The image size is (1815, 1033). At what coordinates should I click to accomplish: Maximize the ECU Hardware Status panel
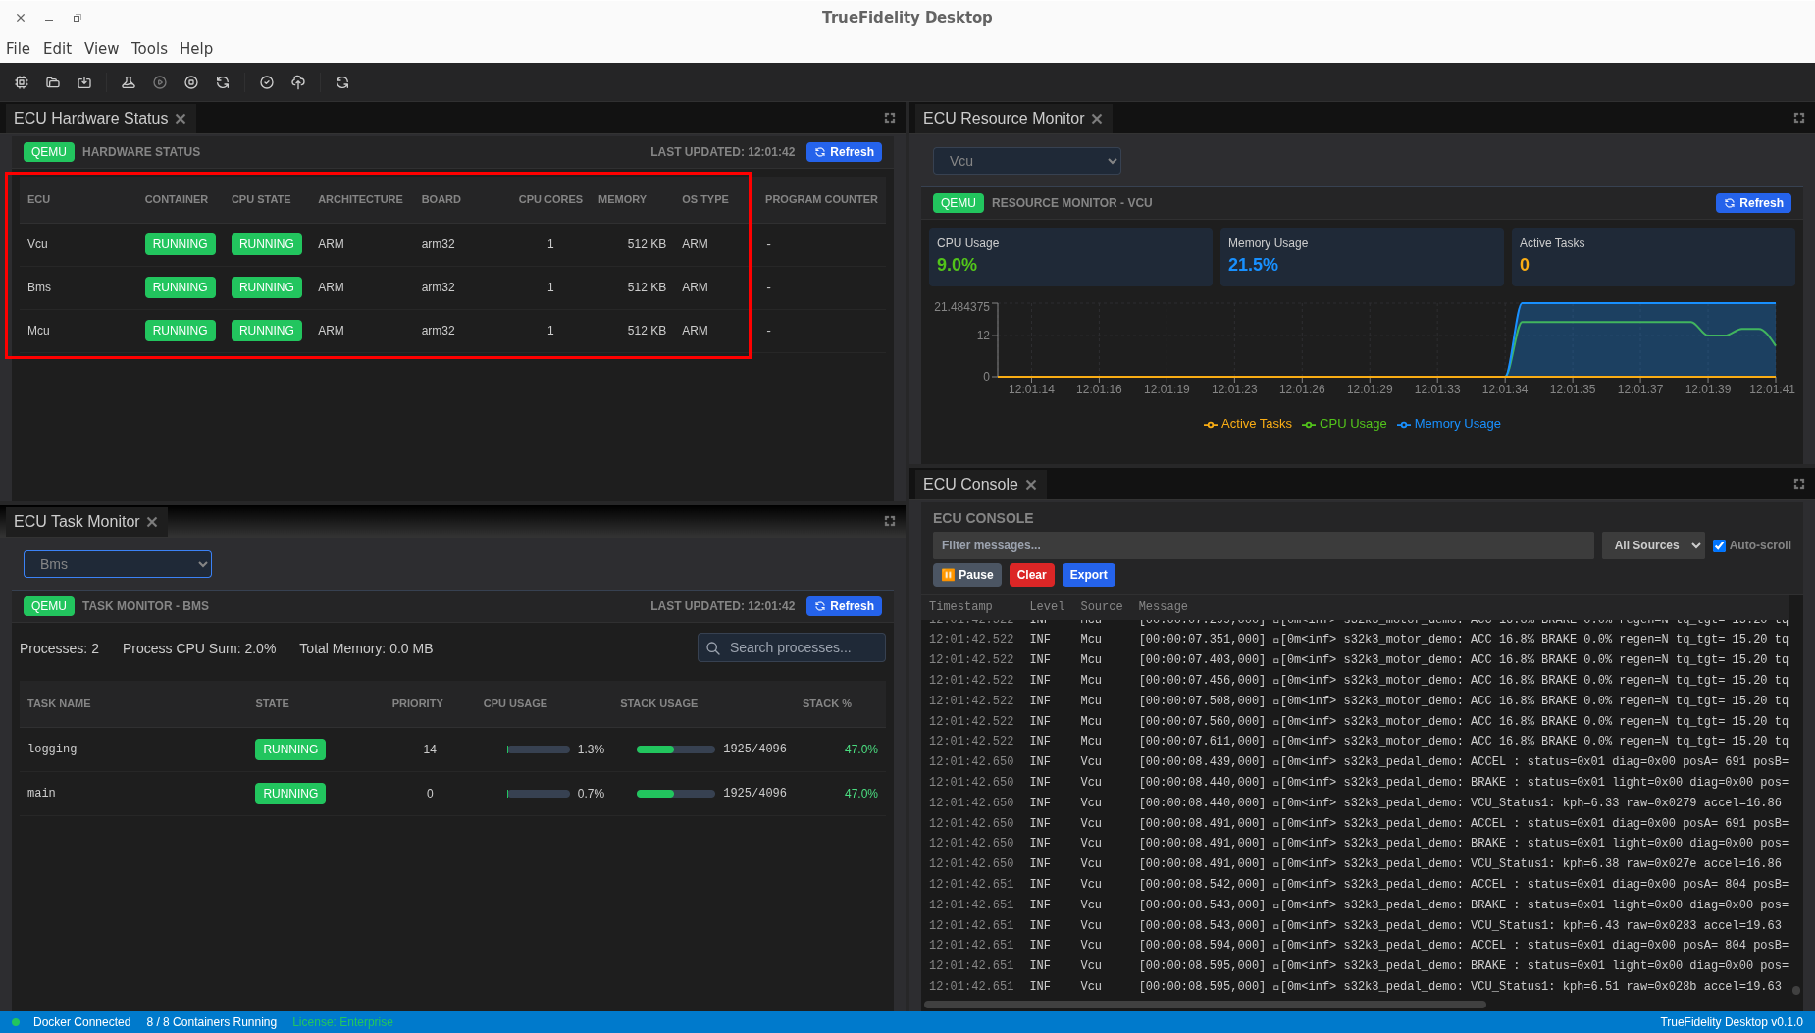point(890,118)
